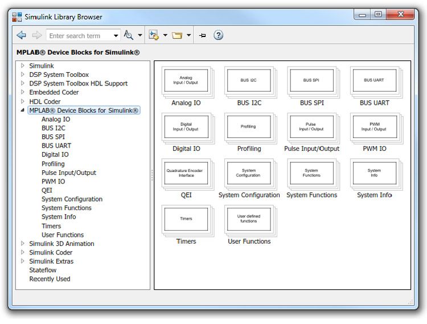Collapse the MPLAB Device Blocks tree node
The height and width of the screenshot is (324, 427).
23,110
